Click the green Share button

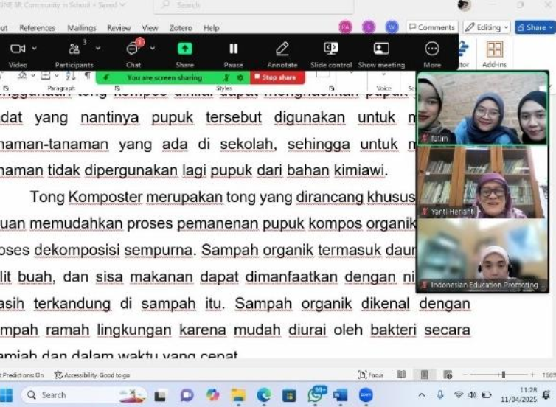tap(184, 49)
